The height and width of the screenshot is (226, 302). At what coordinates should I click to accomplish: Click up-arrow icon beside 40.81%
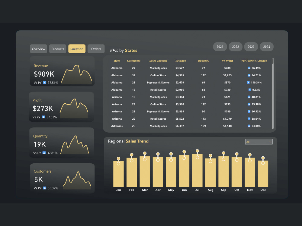click(x=249, y=97)
